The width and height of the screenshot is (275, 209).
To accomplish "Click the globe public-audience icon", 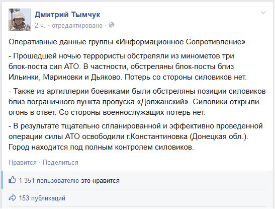I will (x=112, y=25).
